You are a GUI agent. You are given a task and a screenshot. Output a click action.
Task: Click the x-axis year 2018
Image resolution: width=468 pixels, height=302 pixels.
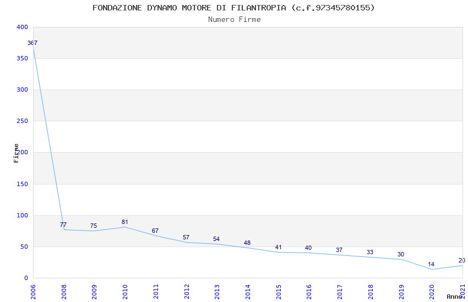[x=371, y=292]
